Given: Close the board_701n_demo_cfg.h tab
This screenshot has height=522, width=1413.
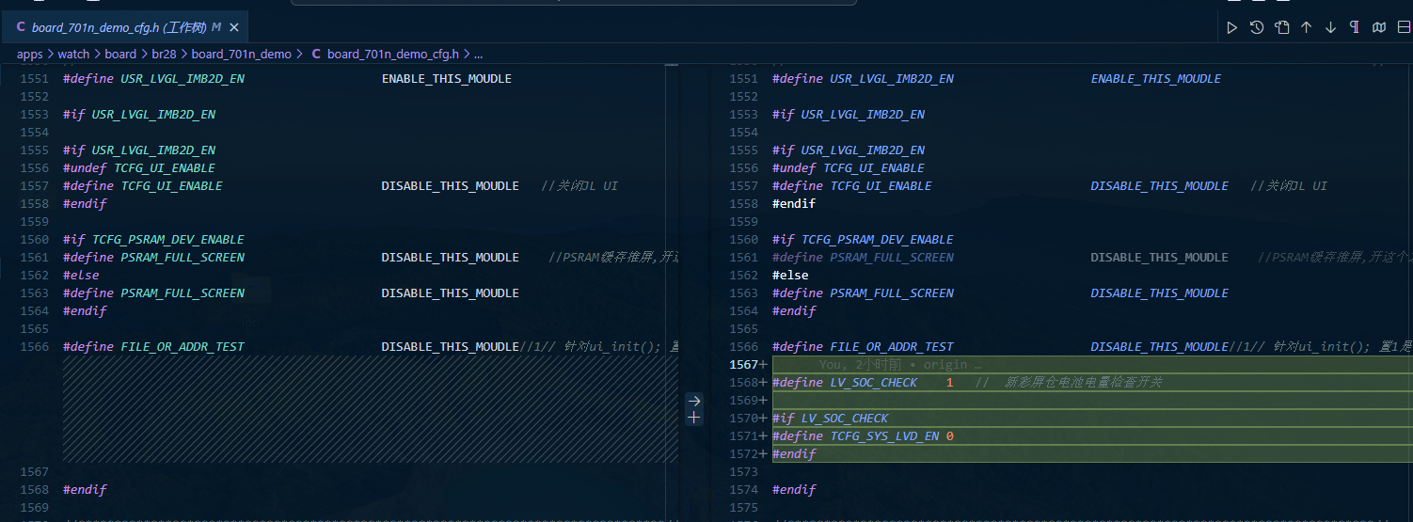Looking at the screenshot, I should click(234, 28).
